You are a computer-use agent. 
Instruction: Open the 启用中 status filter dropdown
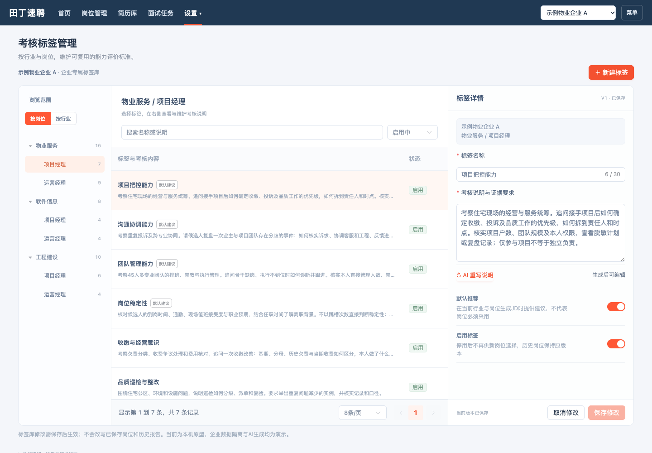[x=412, y=132]
